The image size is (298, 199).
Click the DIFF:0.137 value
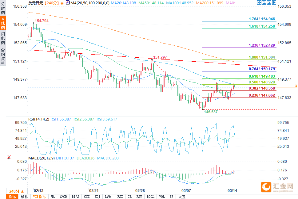[x=65, y=158]
